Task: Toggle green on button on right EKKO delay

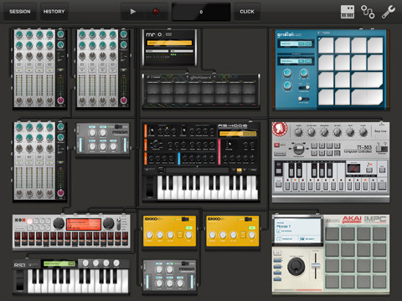Action: 252,228
